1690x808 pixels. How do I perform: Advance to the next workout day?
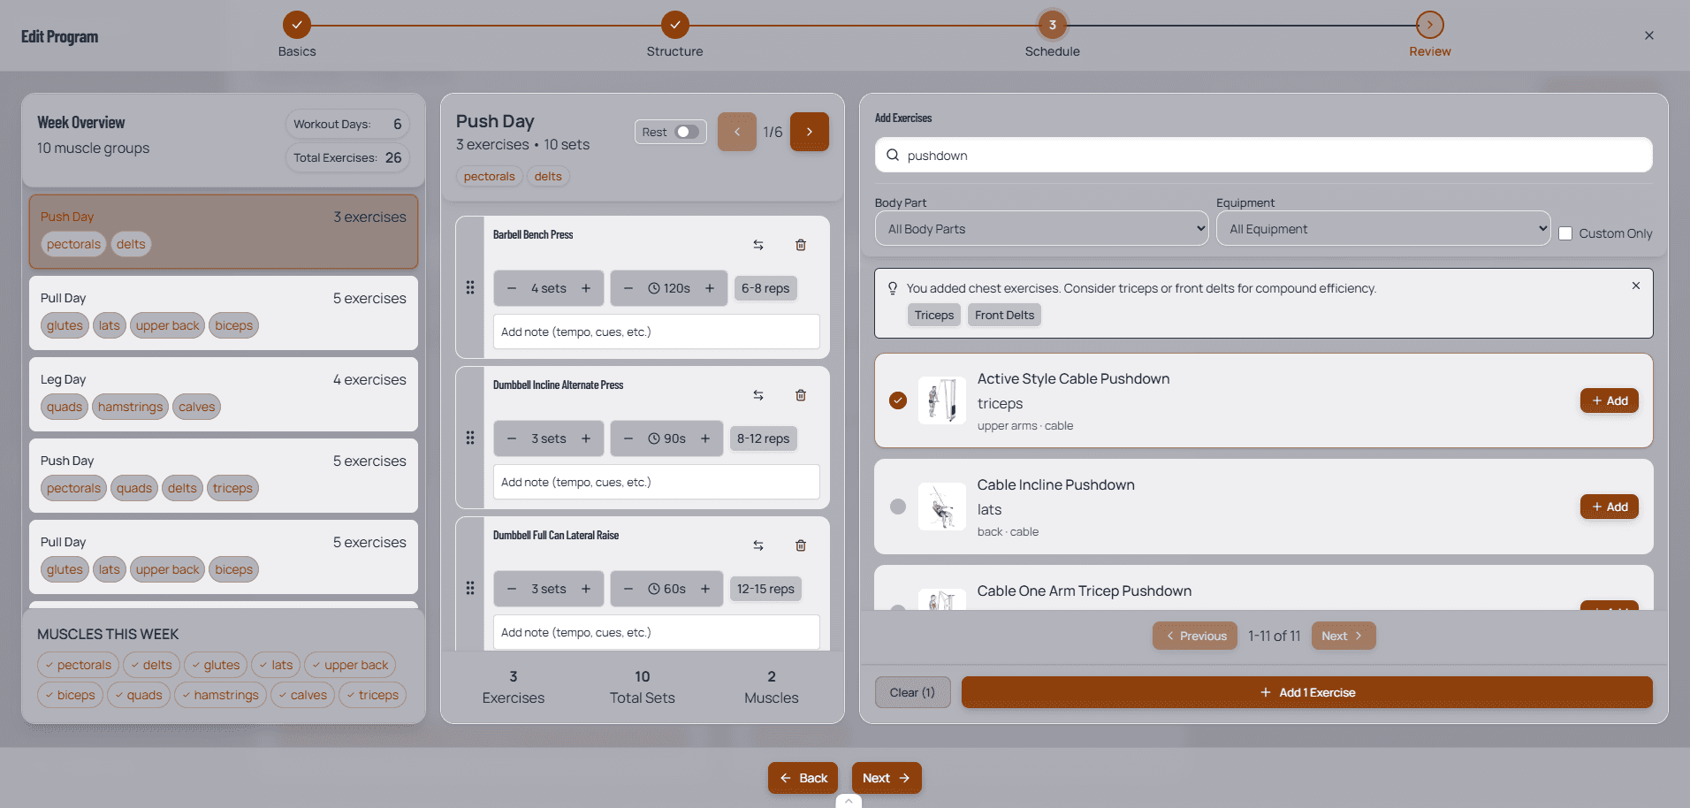pyautogui.click(x=809, y=131)
